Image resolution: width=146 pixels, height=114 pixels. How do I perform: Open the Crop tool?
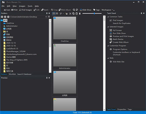[x=54, y=10]
